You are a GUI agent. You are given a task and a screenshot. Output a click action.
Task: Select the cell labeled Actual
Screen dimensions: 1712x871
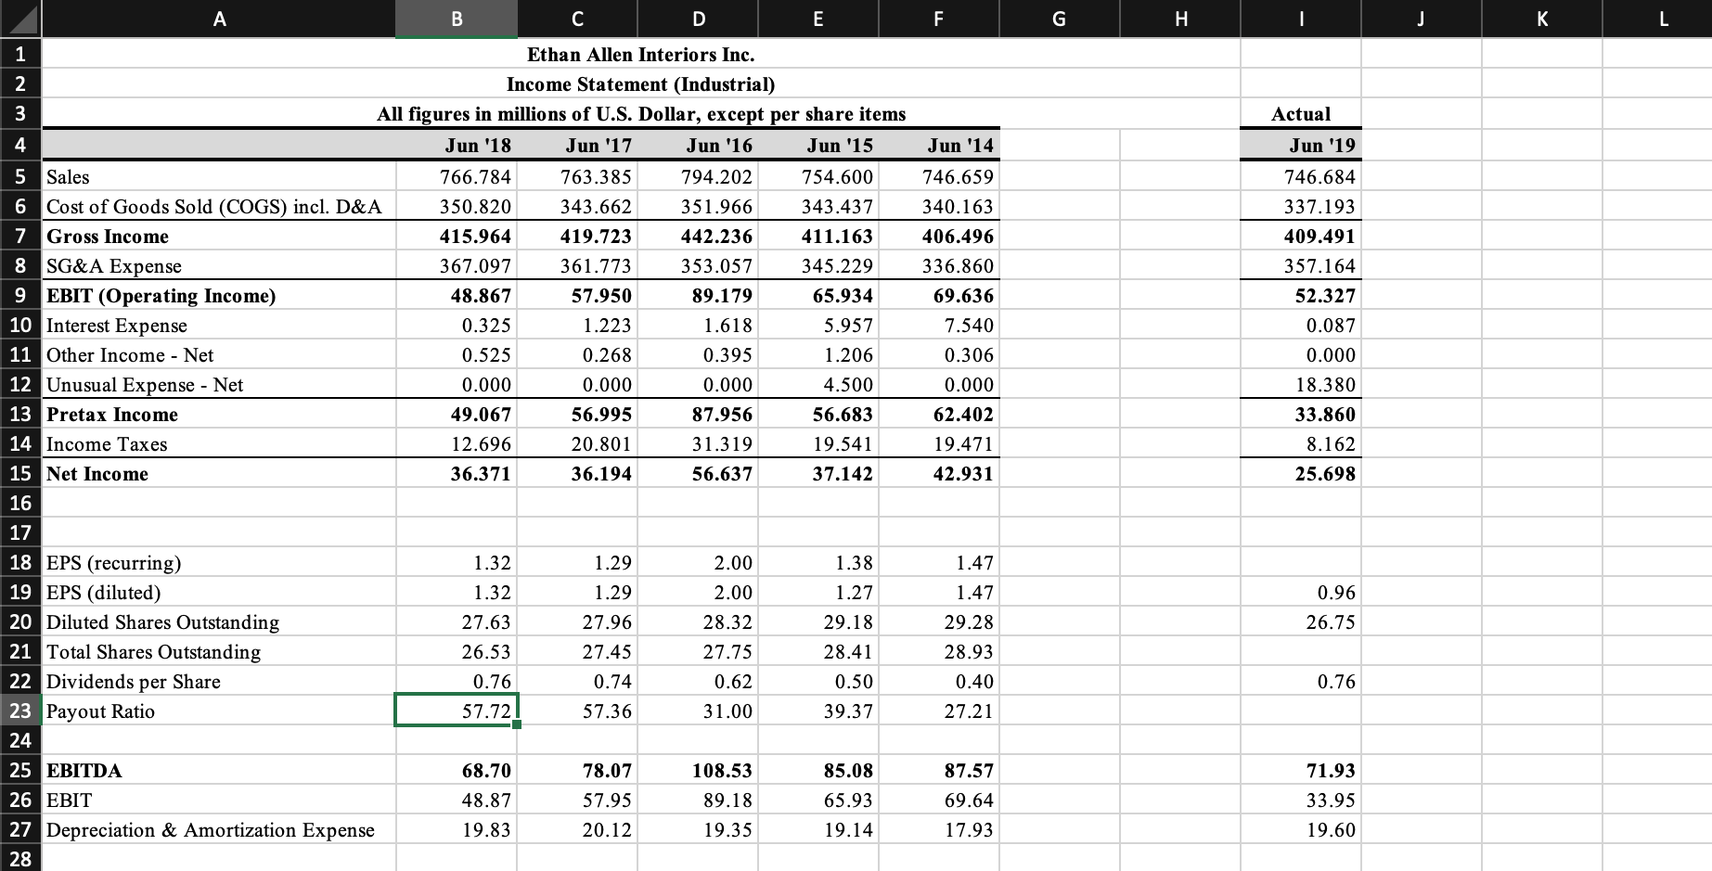pos(1299,113)
